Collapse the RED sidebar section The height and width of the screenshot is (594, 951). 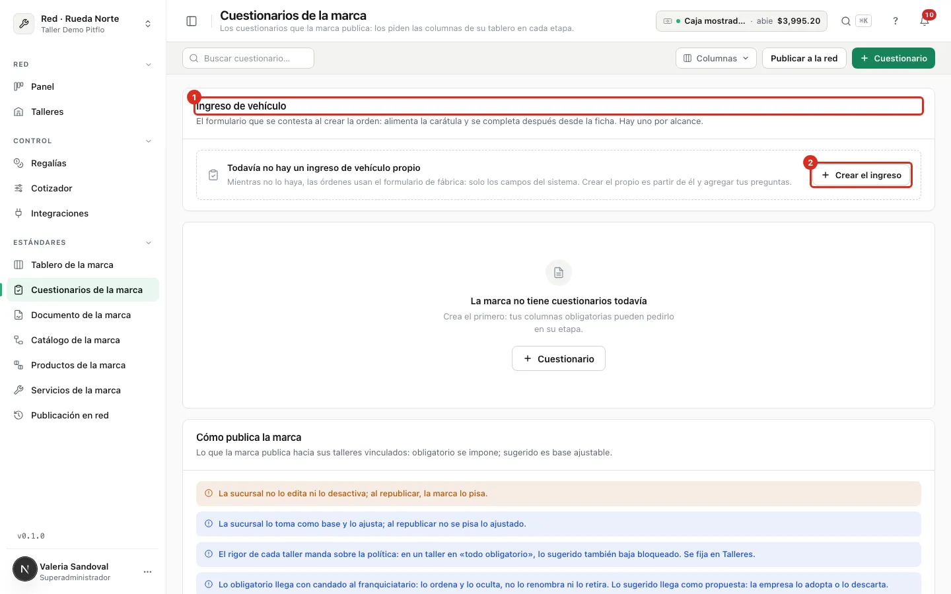coord(149,65)
